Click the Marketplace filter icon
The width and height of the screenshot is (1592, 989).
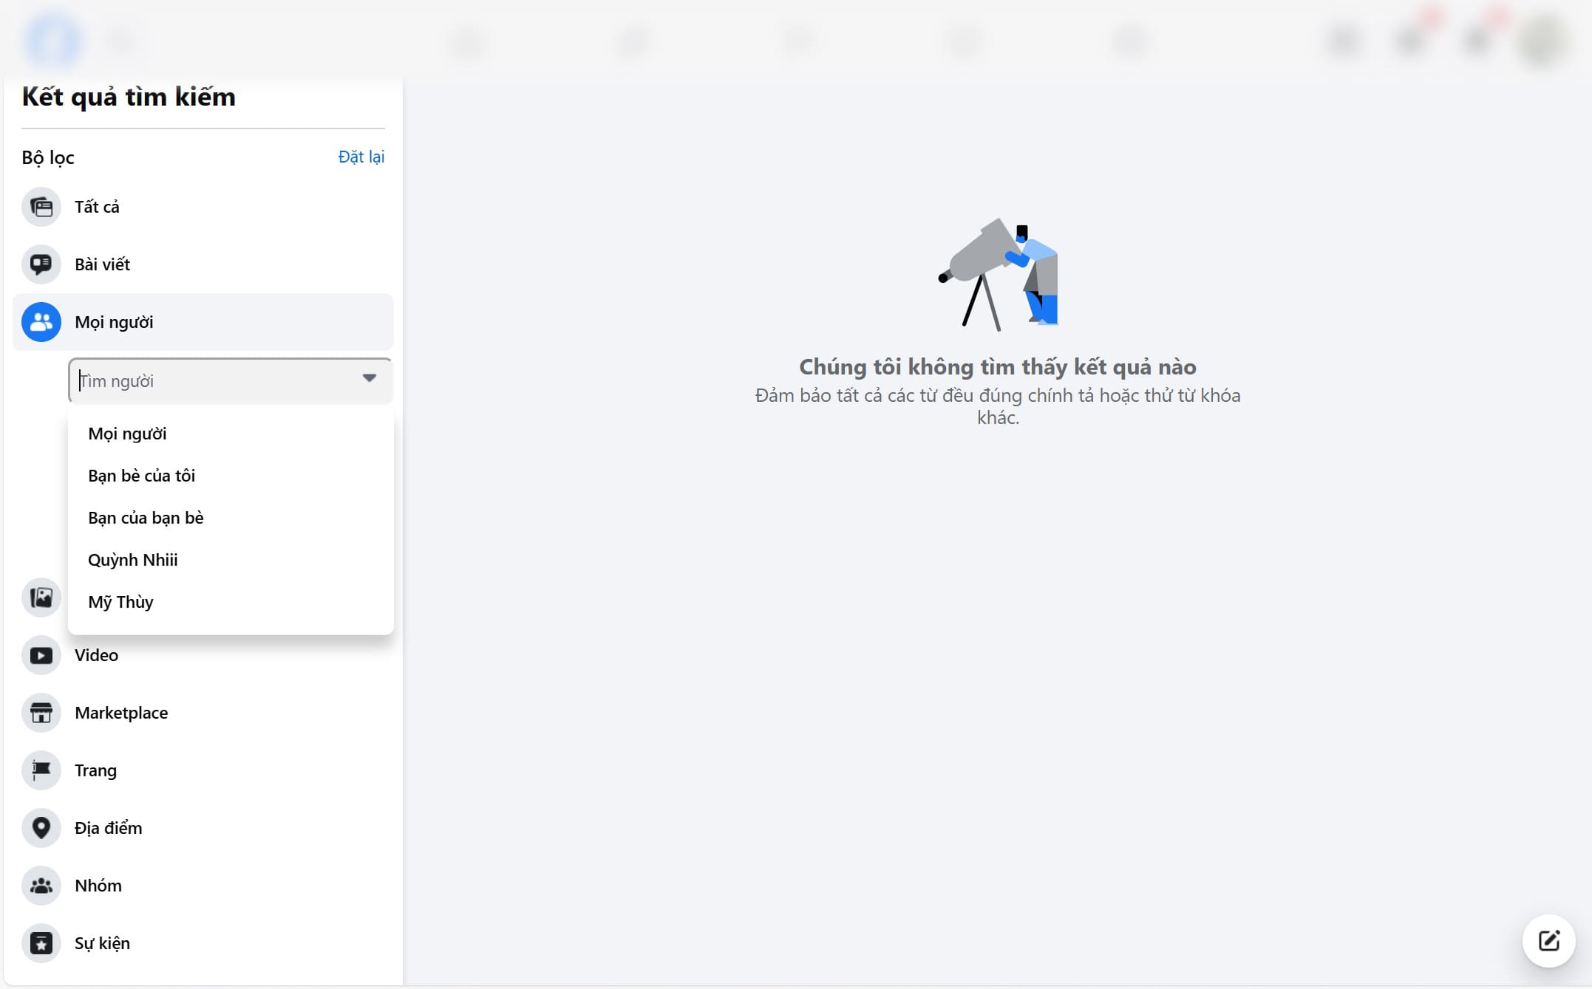pos(42,712)
